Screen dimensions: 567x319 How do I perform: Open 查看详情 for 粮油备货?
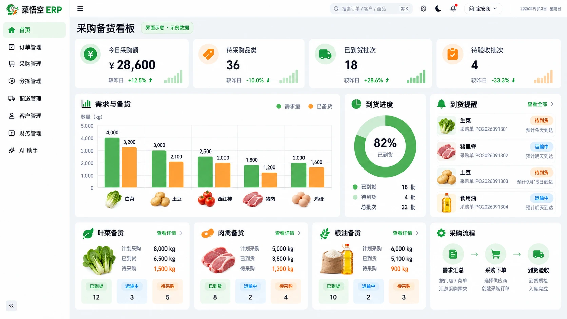406,233
